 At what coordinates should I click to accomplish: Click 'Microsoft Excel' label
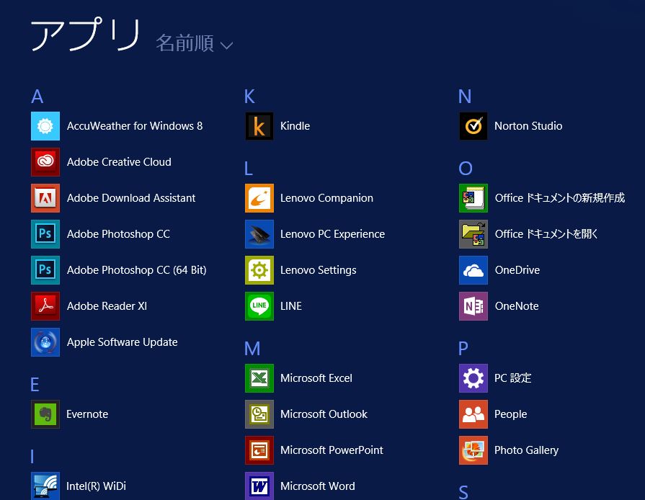tap(316, 378)
